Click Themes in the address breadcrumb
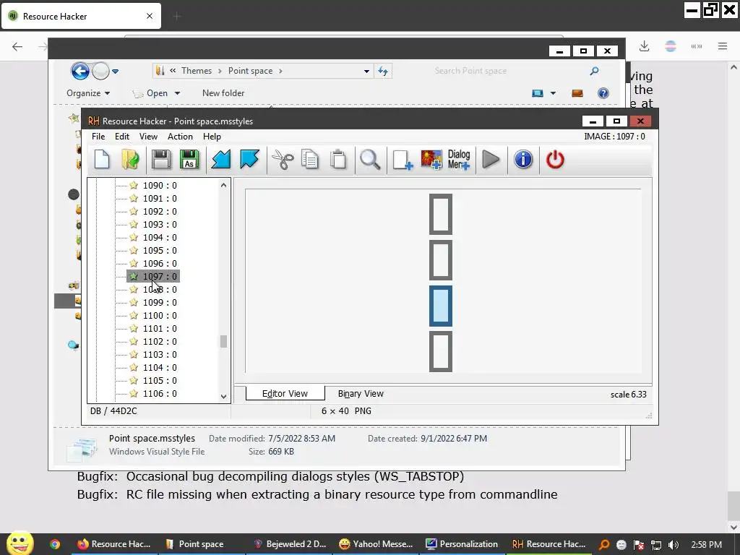This screenshot has width=740, height=555. (x=197, y=71)
